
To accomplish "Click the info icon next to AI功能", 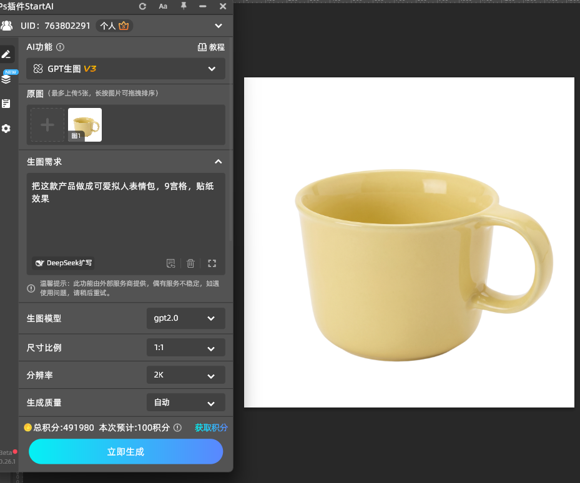I will pos(60,47).
